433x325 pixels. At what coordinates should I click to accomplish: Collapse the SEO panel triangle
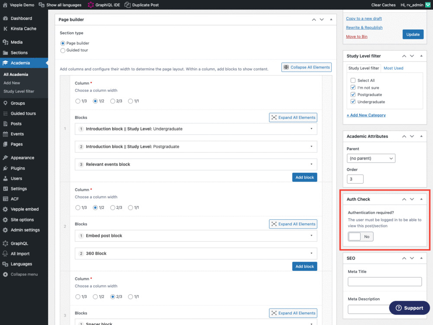pyautogui.click(x=421, y=258)
